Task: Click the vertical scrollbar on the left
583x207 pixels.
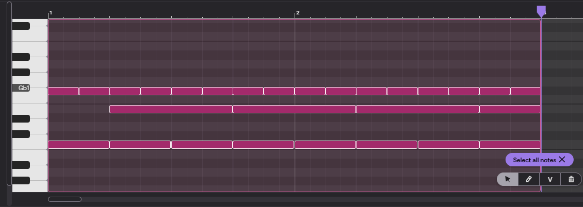Action: pyautogui.click(x=9, y=93)
